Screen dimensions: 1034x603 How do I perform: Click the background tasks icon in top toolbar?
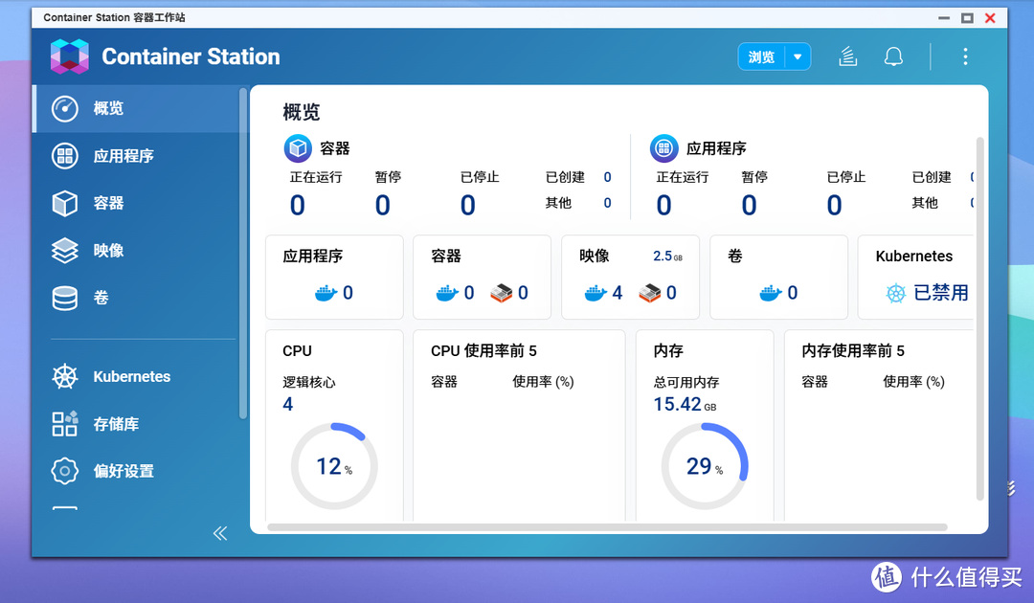847,56
